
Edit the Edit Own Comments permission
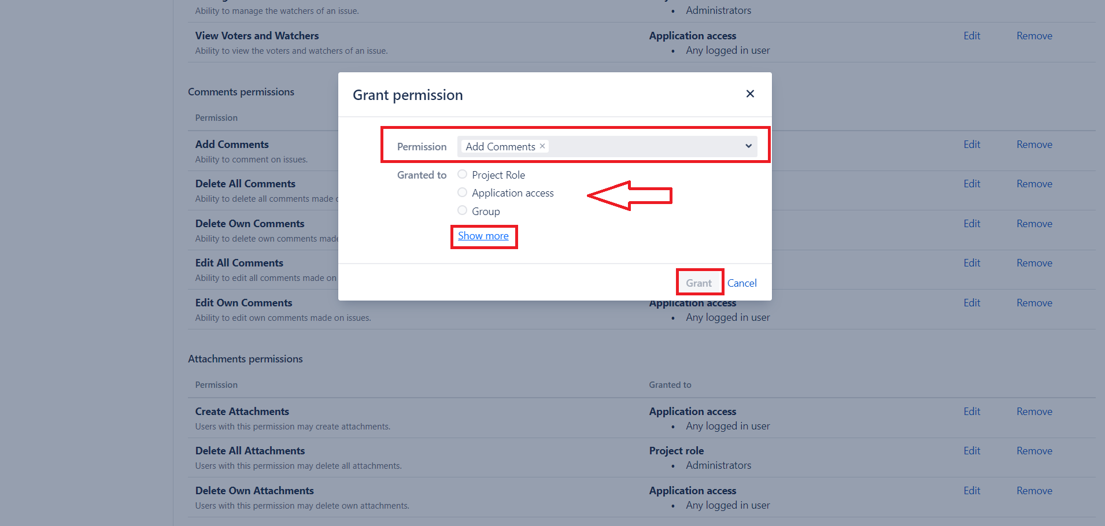pyautogui.click(x=971, y=303)
